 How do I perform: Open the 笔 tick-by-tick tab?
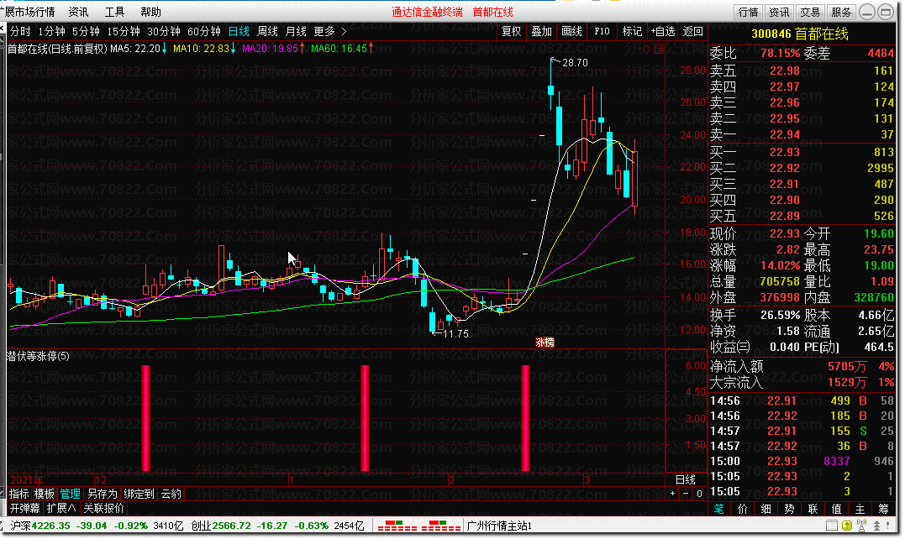click(719, 509)
